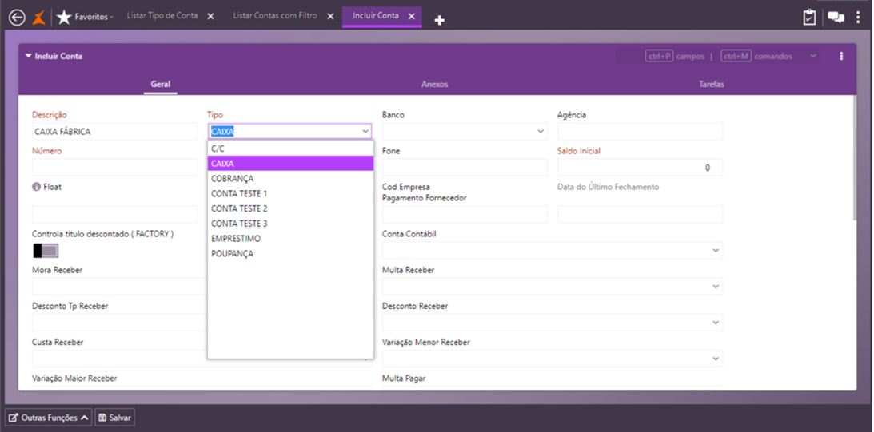Add a new tab with plus icon
874x432 pixels.
(439, 20)
